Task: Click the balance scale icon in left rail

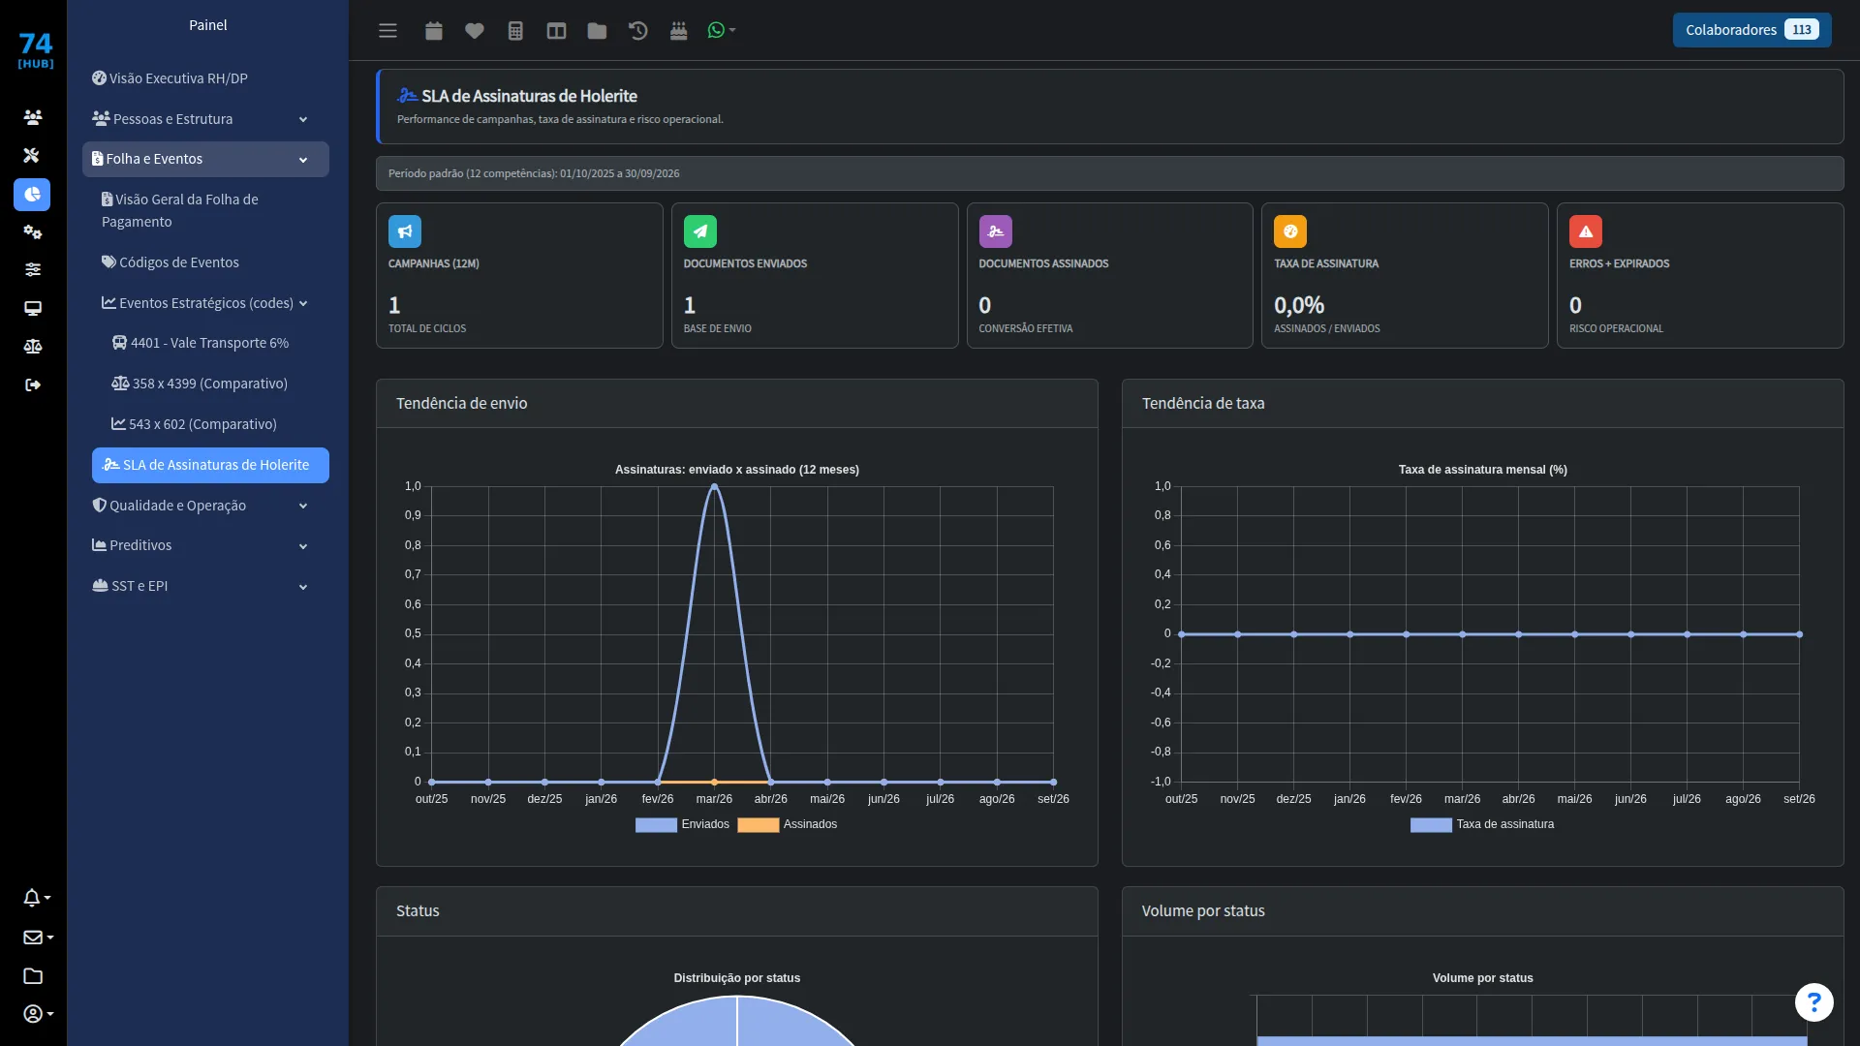Action: click(32, 347)
